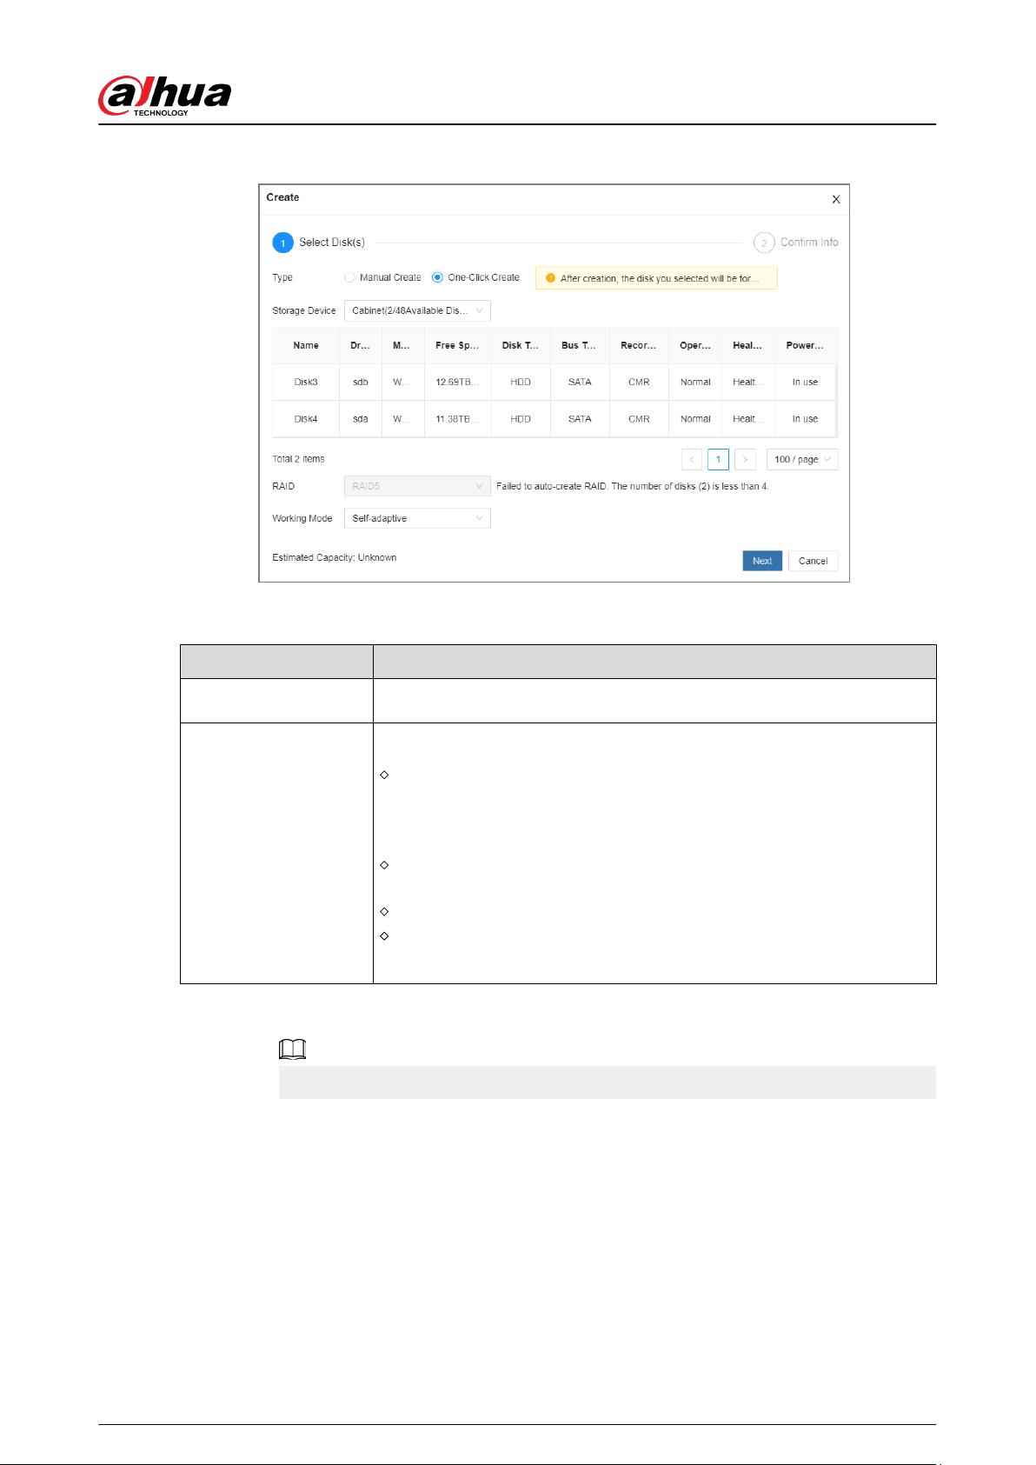Click the 11.38TB free space cell

[457, 419]
